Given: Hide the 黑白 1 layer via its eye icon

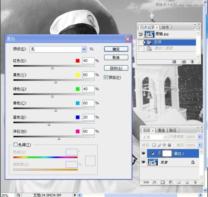Looking at the screenshot, I should pyautogui.click(x=143, y=153).
